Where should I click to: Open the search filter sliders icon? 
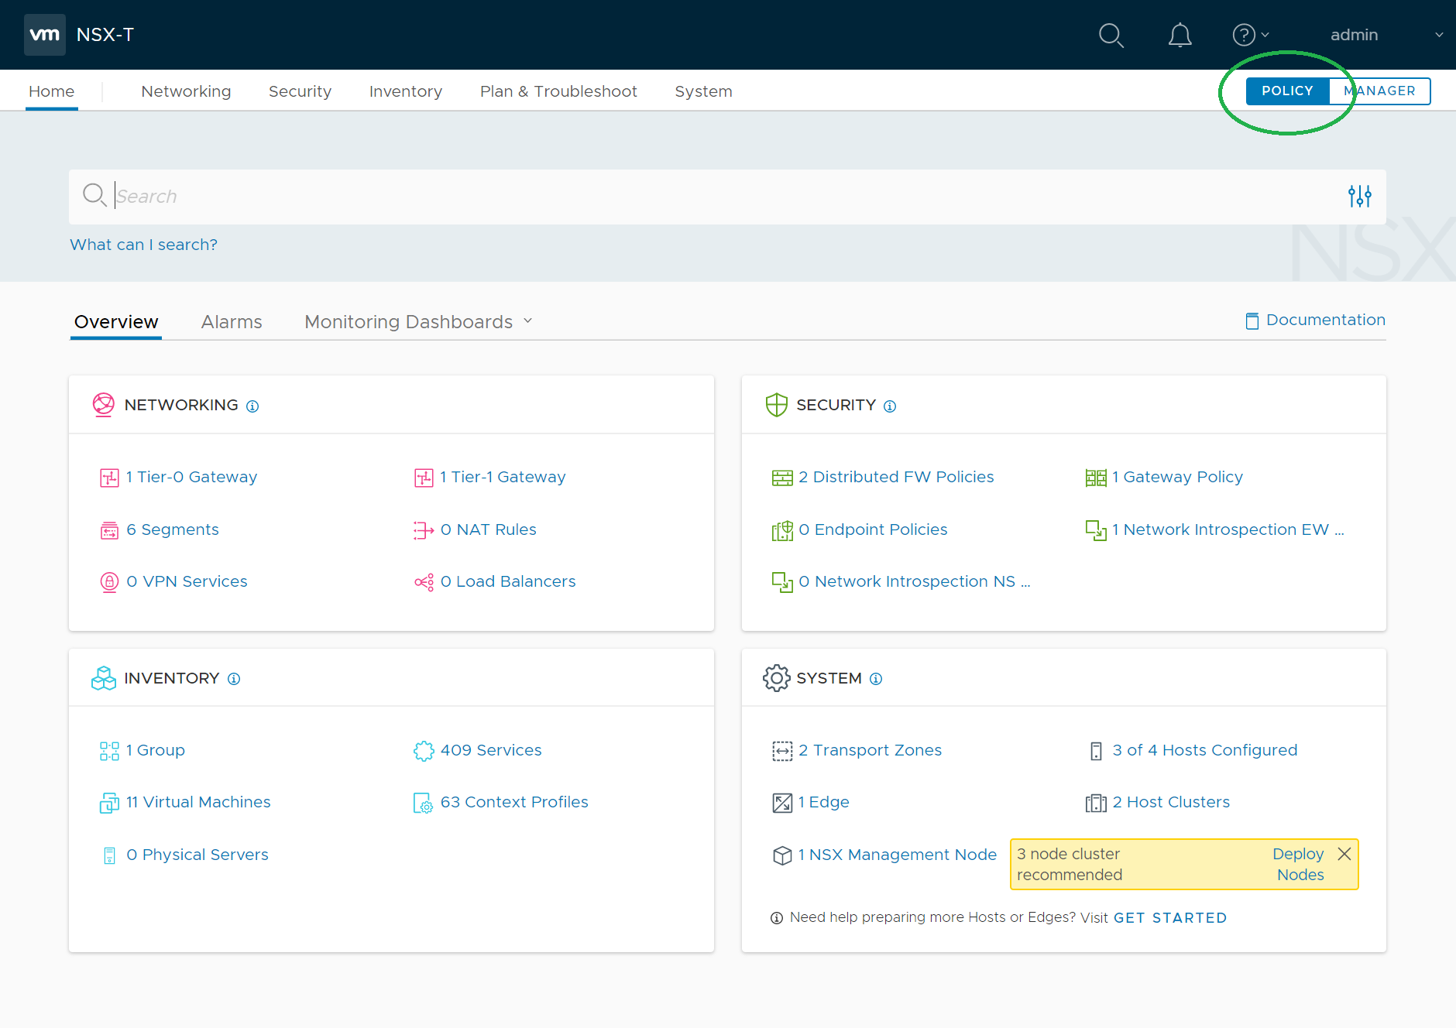[x=1359, y=197]
